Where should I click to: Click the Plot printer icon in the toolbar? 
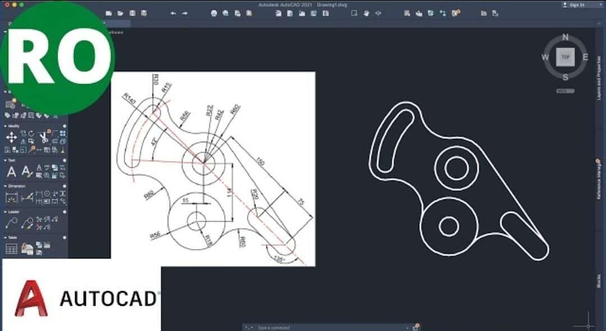213,12
